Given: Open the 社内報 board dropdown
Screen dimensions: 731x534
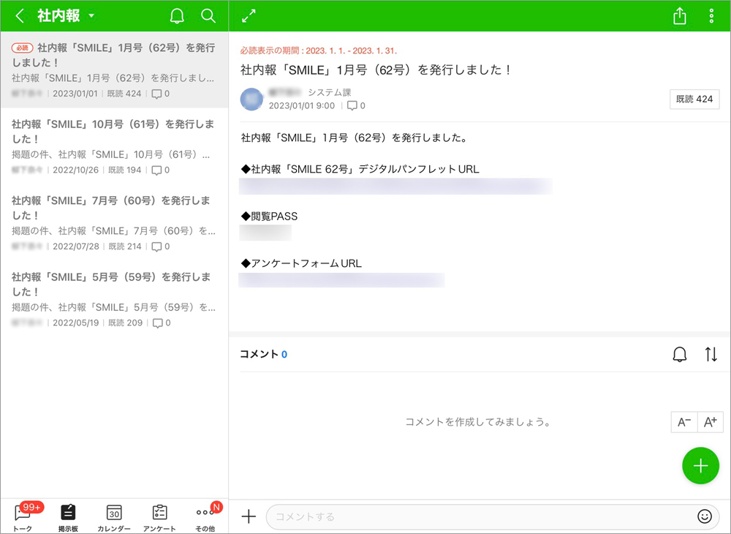Looking at the screenshot, I should pyautogui.click(x=91, y=16).
